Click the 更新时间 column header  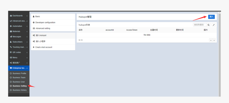[180, 30]
